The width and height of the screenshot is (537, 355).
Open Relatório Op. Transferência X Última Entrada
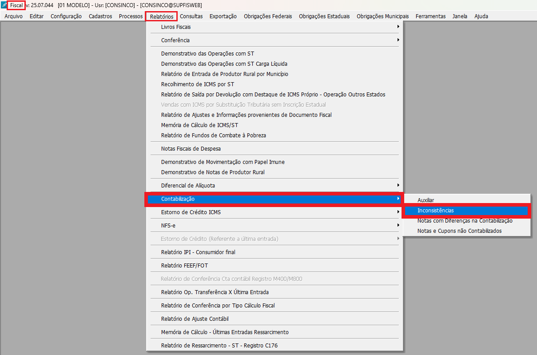[274, 292]
